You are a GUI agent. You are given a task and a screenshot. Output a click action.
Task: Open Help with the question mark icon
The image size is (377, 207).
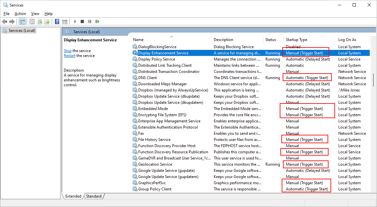click(x=57, y=22)
